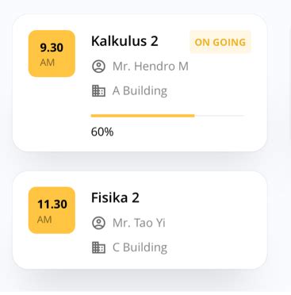Click the AM label under 11.30
Viewport: 291px width, 295px height.
pos(44,220)
